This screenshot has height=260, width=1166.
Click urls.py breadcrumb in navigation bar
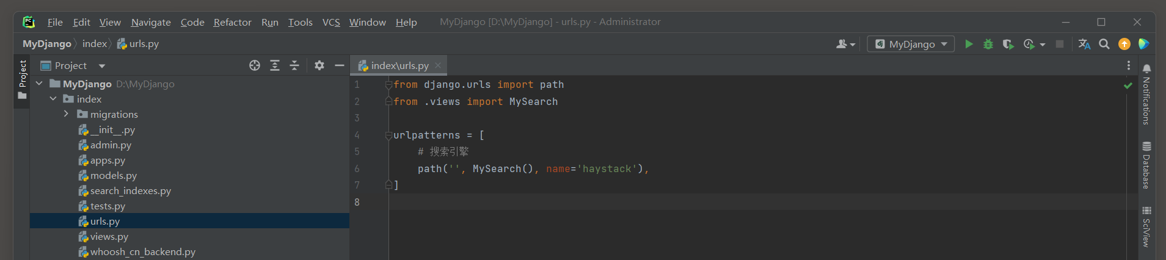point(138,44)
